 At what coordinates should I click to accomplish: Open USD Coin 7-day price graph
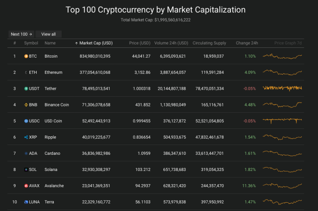pos(282,121)
